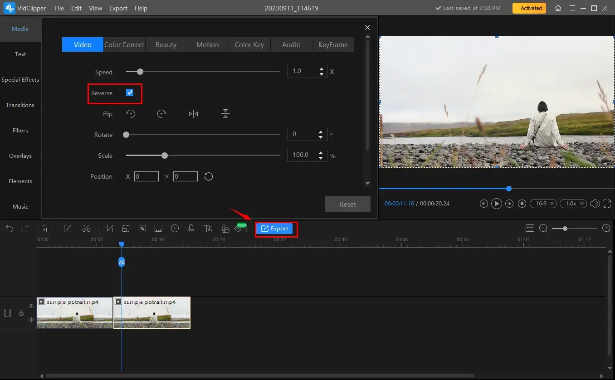The width and height of the screenshot is (615, 380).
Task: Delete selected clip with trash icon
Action: (44, 229)
